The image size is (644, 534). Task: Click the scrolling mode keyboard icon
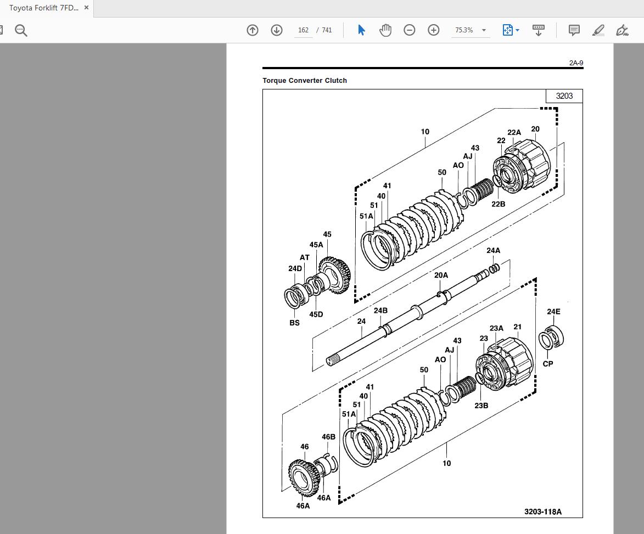point(539,30)
